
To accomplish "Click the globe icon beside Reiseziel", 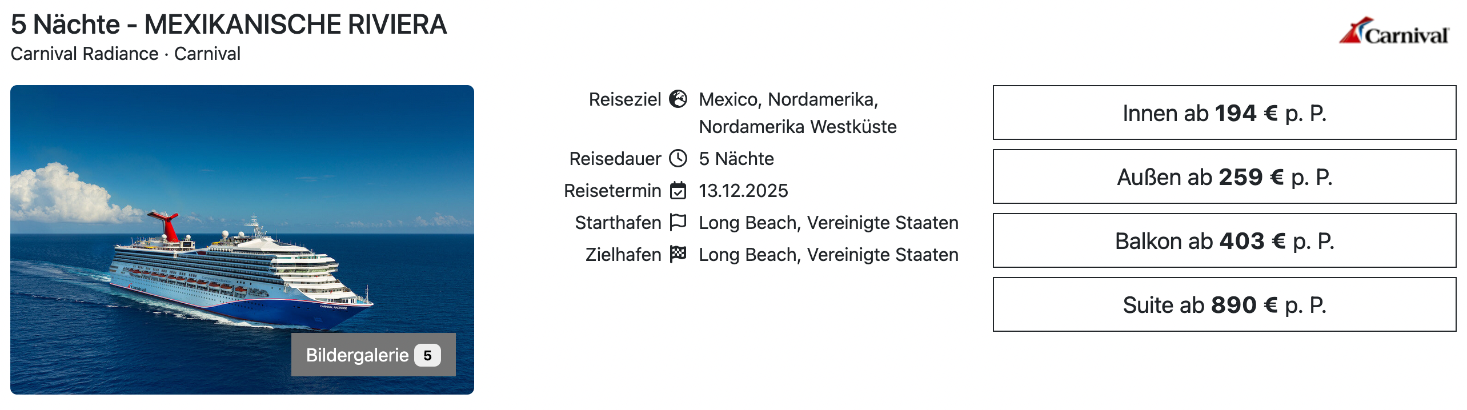I will (678, 99).
